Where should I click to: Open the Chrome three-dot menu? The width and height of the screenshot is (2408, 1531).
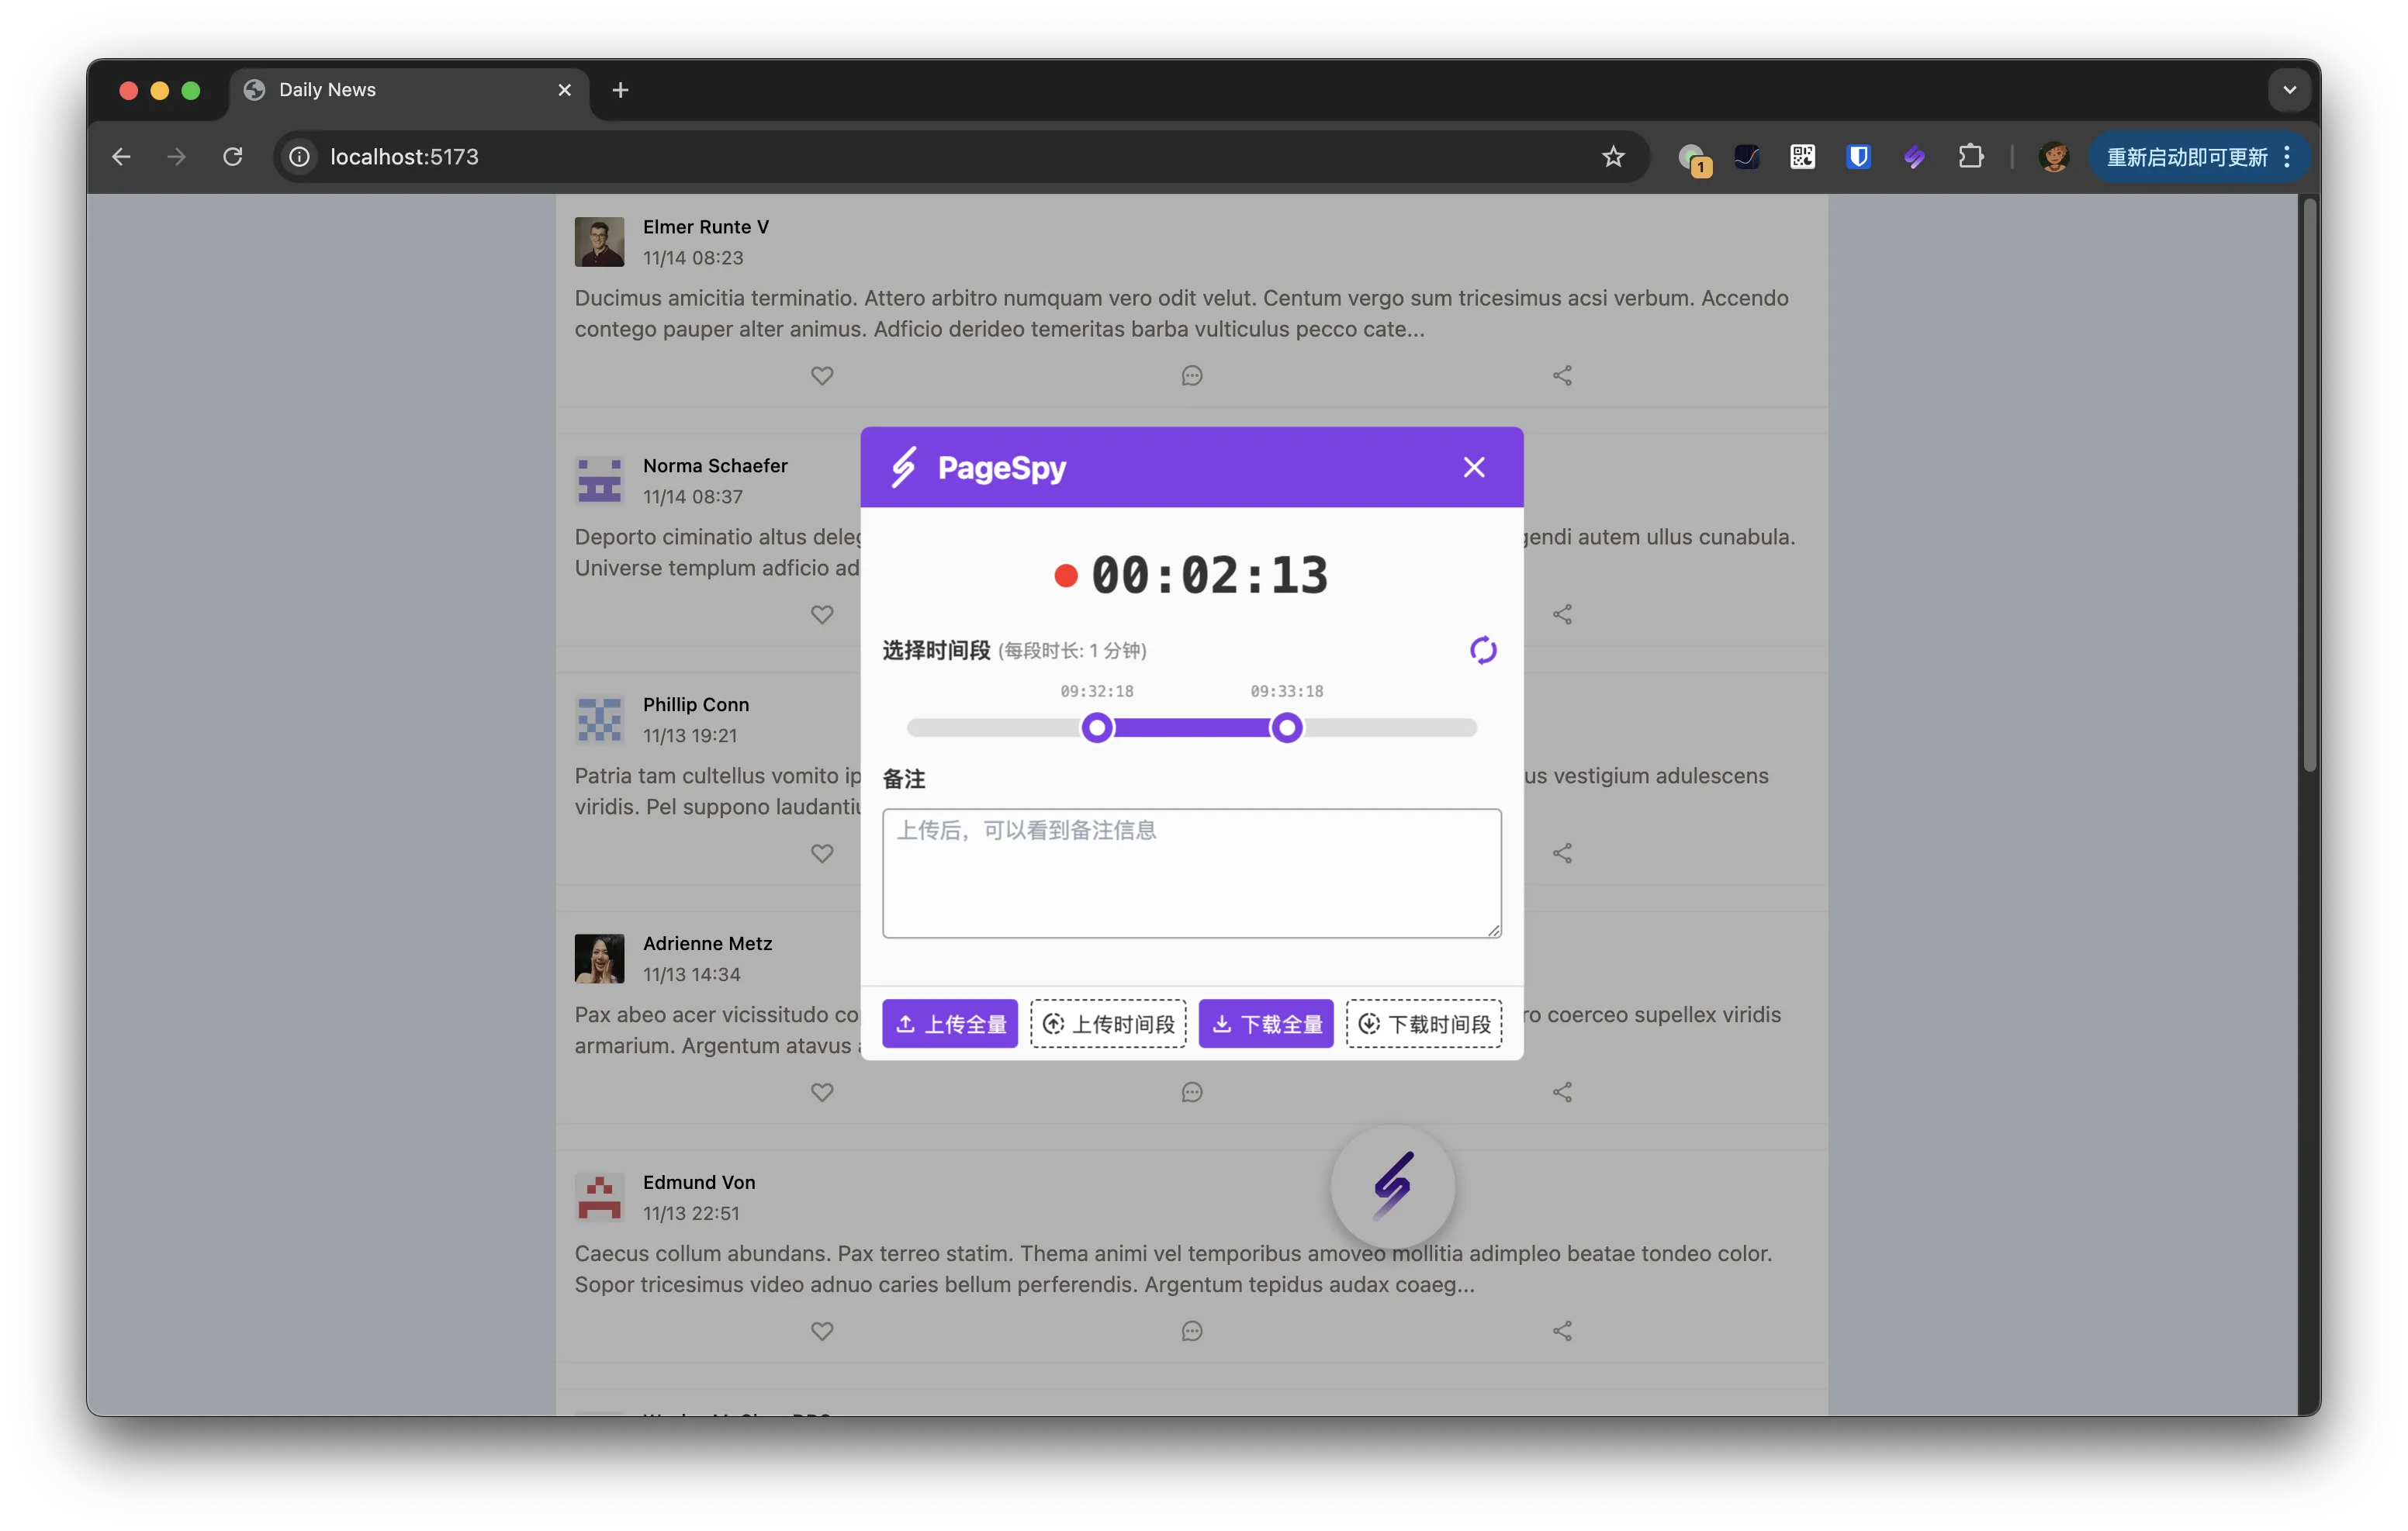2287,157
